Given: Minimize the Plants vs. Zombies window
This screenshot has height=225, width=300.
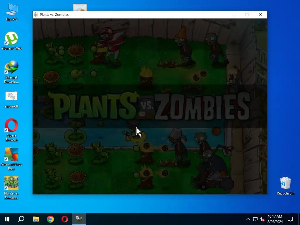Looking at the screenshot, I should [x=234, y=15].
